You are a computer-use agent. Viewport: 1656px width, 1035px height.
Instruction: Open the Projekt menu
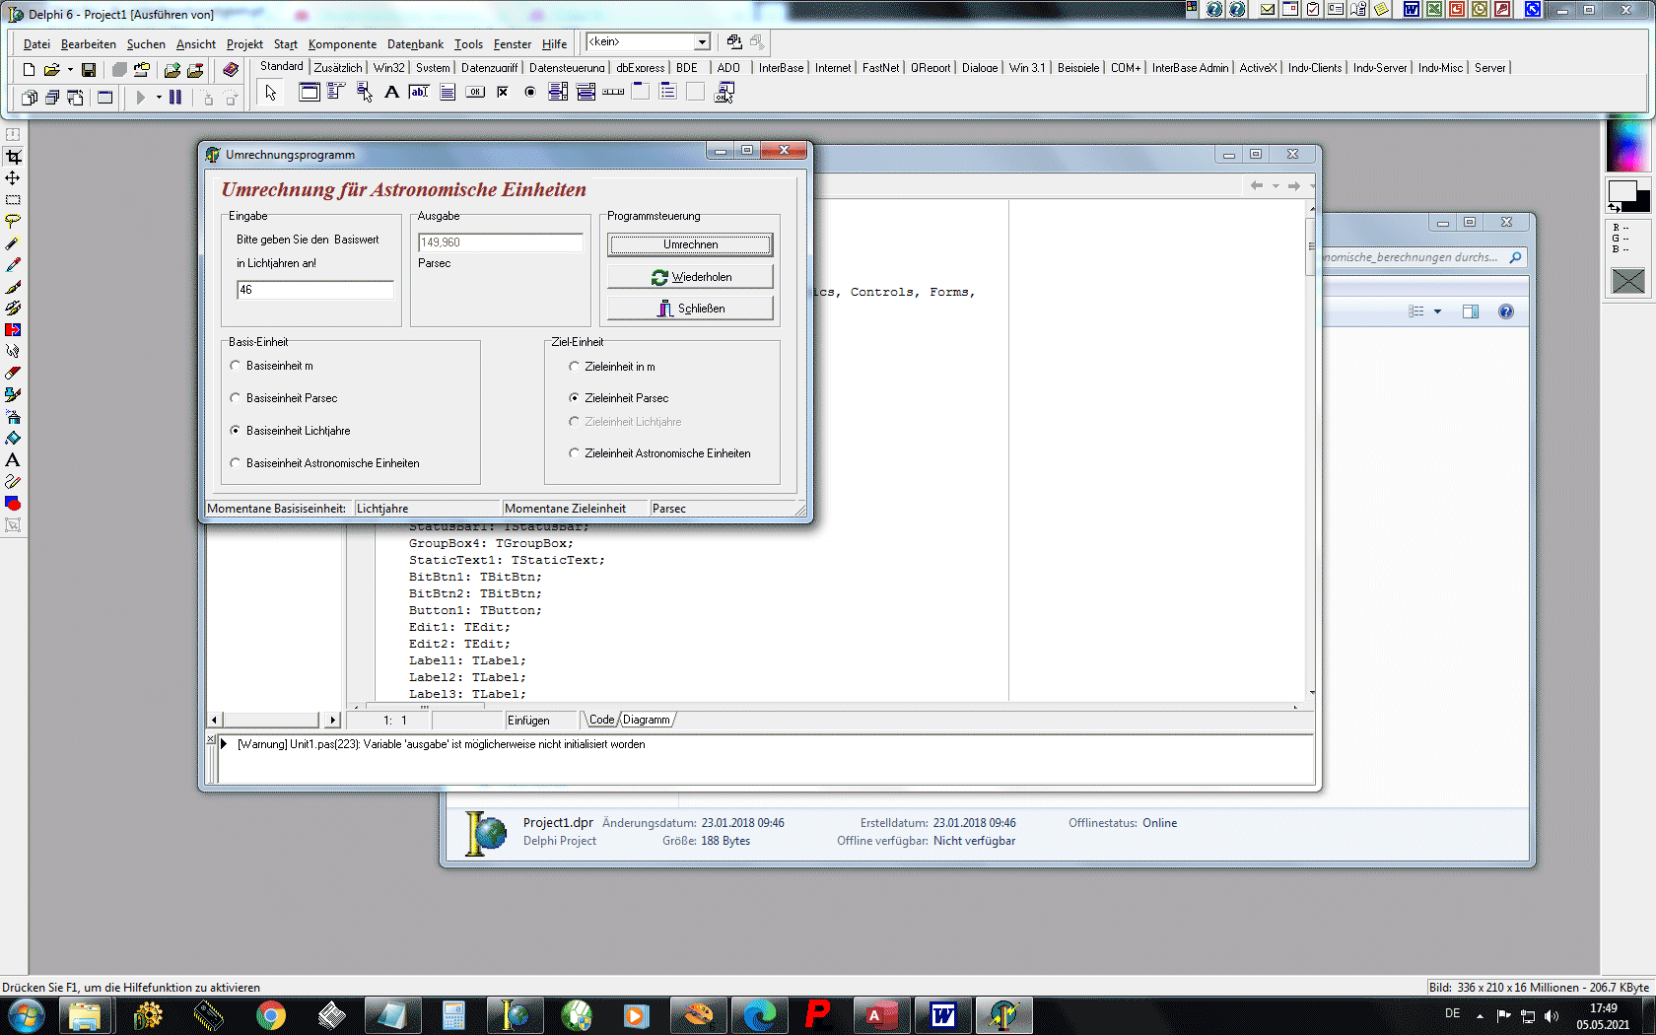(244, 44)
